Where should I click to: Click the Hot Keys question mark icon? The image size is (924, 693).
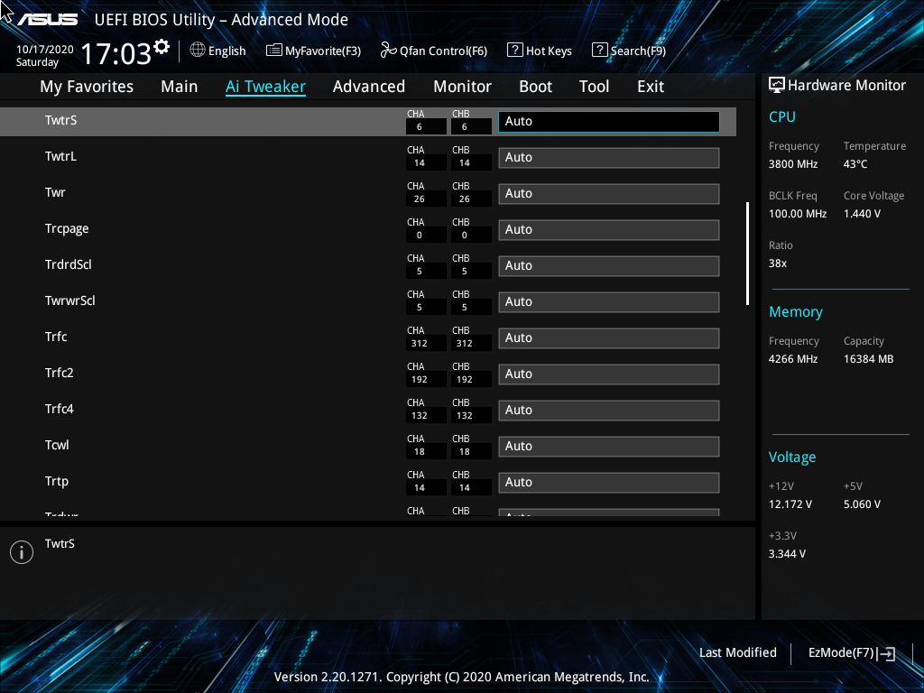pyautogui.click(x=515, y=51)
